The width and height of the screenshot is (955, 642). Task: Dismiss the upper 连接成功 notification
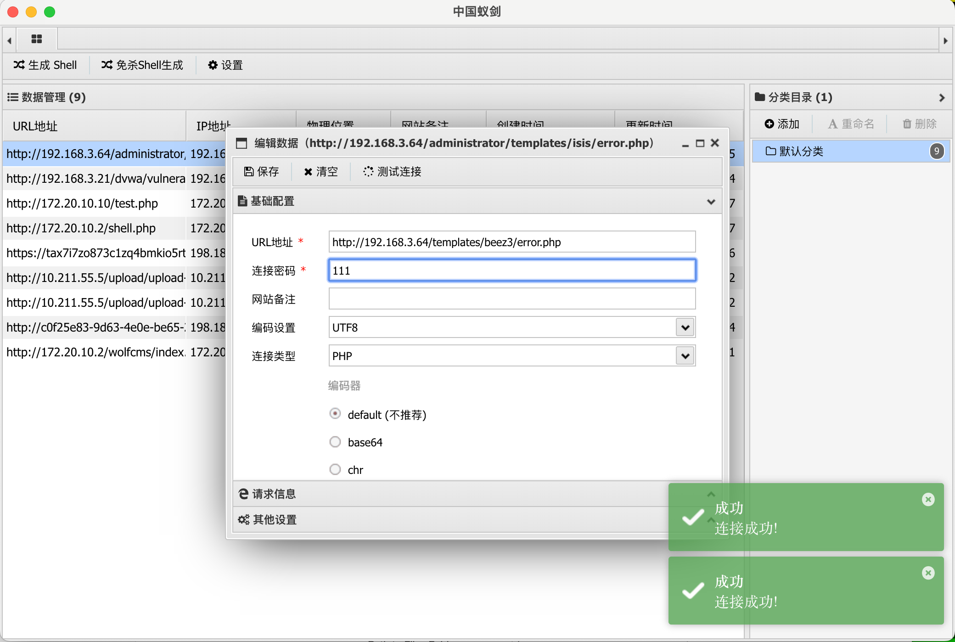click(x=928, y=499)
